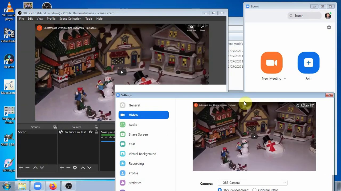Click Share icon in OBS preview video
The width and height of the screenshot is (341, 191).
(x=202, y=28)
